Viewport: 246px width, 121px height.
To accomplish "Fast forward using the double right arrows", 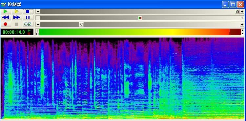I will click(17, 18).
